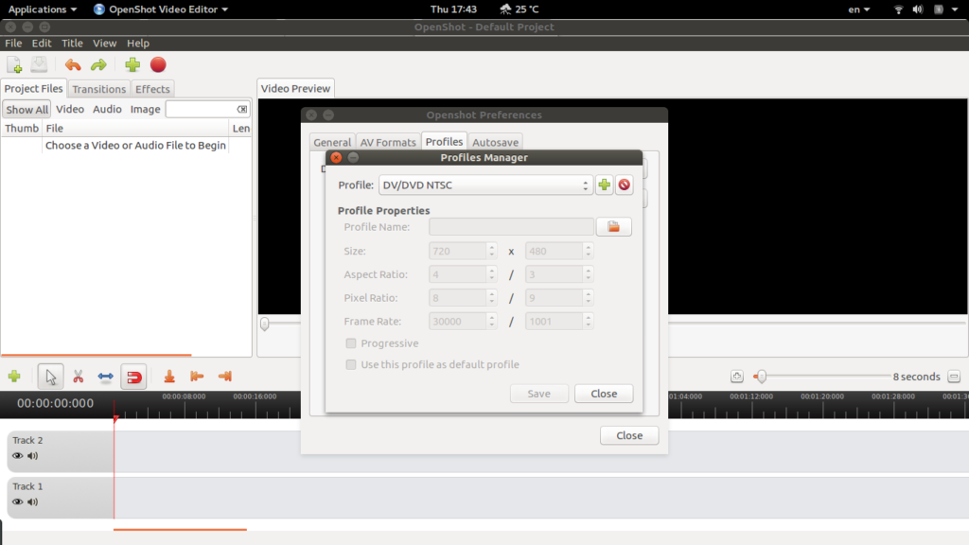Jump to previous marker icon
Image resolution: width=969 pixels, height=545 pixels.
(x=197, y=377)
